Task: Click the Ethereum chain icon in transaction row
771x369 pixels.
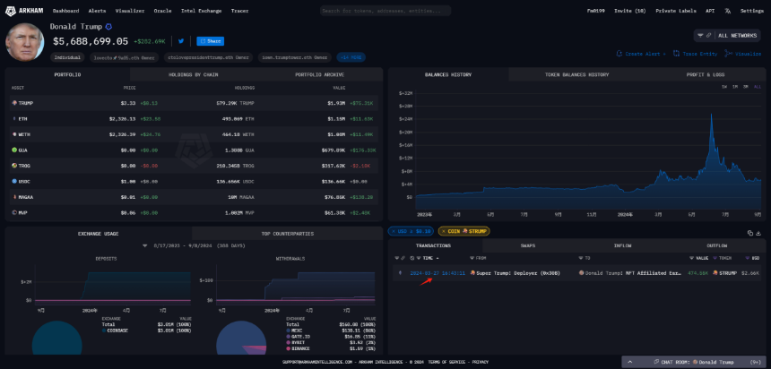Action: coord(400,272)
